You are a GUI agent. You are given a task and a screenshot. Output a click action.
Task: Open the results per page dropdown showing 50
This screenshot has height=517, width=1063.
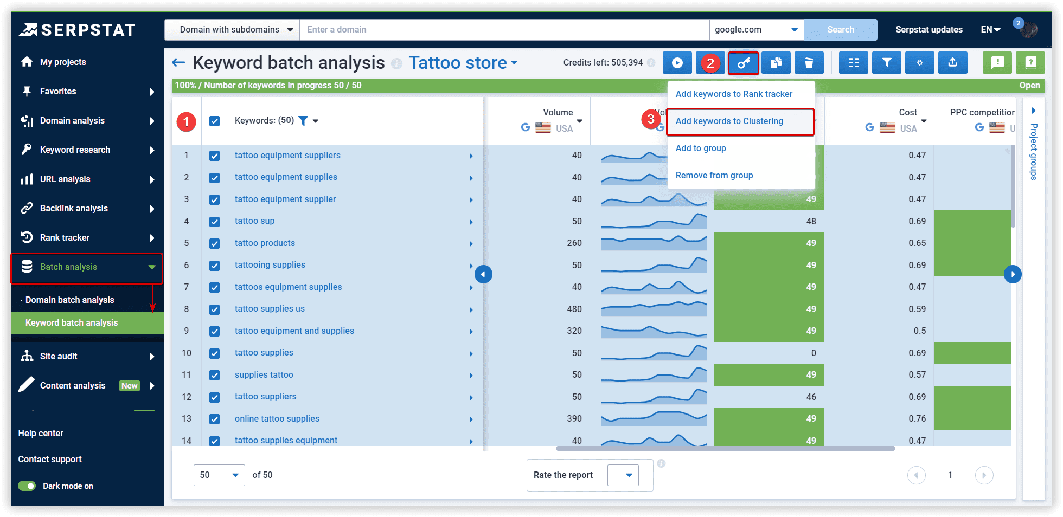tap(219, 475)
